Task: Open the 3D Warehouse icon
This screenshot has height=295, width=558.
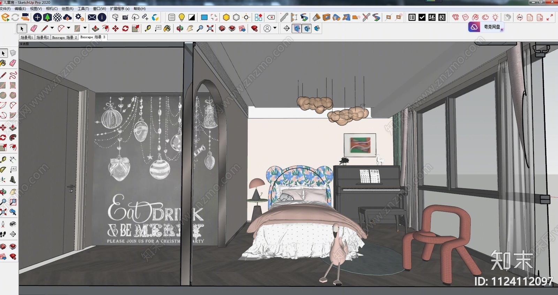Action: pos(222,28)
